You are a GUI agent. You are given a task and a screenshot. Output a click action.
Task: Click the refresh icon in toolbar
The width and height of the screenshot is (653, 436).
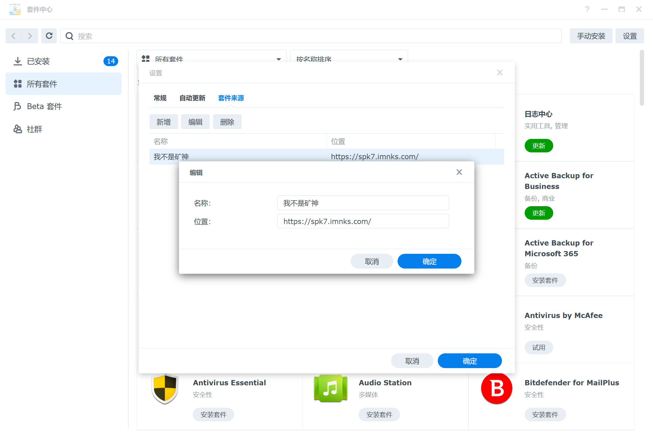point(49,36)
